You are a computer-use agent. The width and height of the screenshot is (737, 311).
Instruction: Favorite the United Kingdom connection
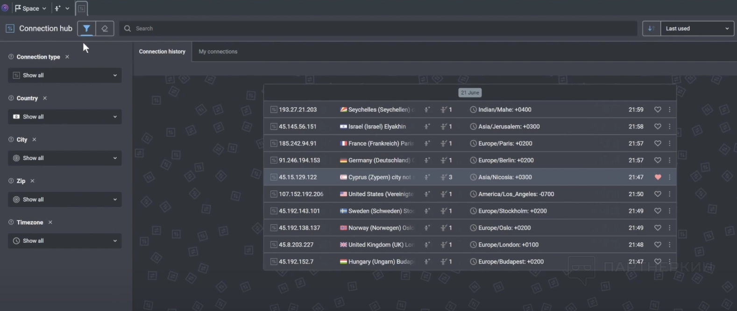point(658,245)
